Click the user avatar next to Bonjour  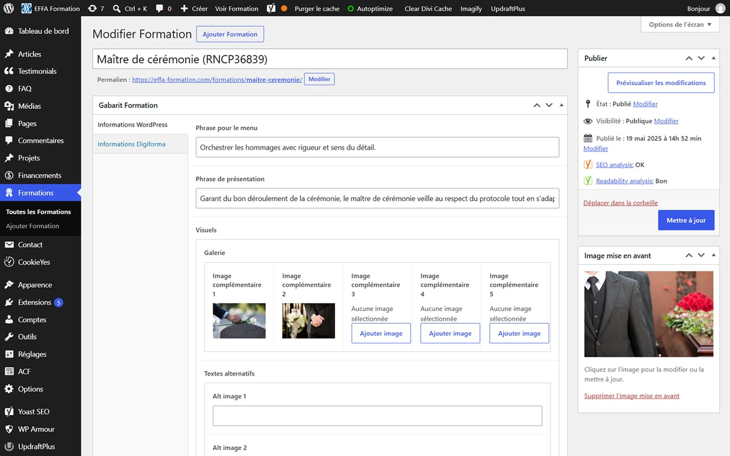point(720,9)
